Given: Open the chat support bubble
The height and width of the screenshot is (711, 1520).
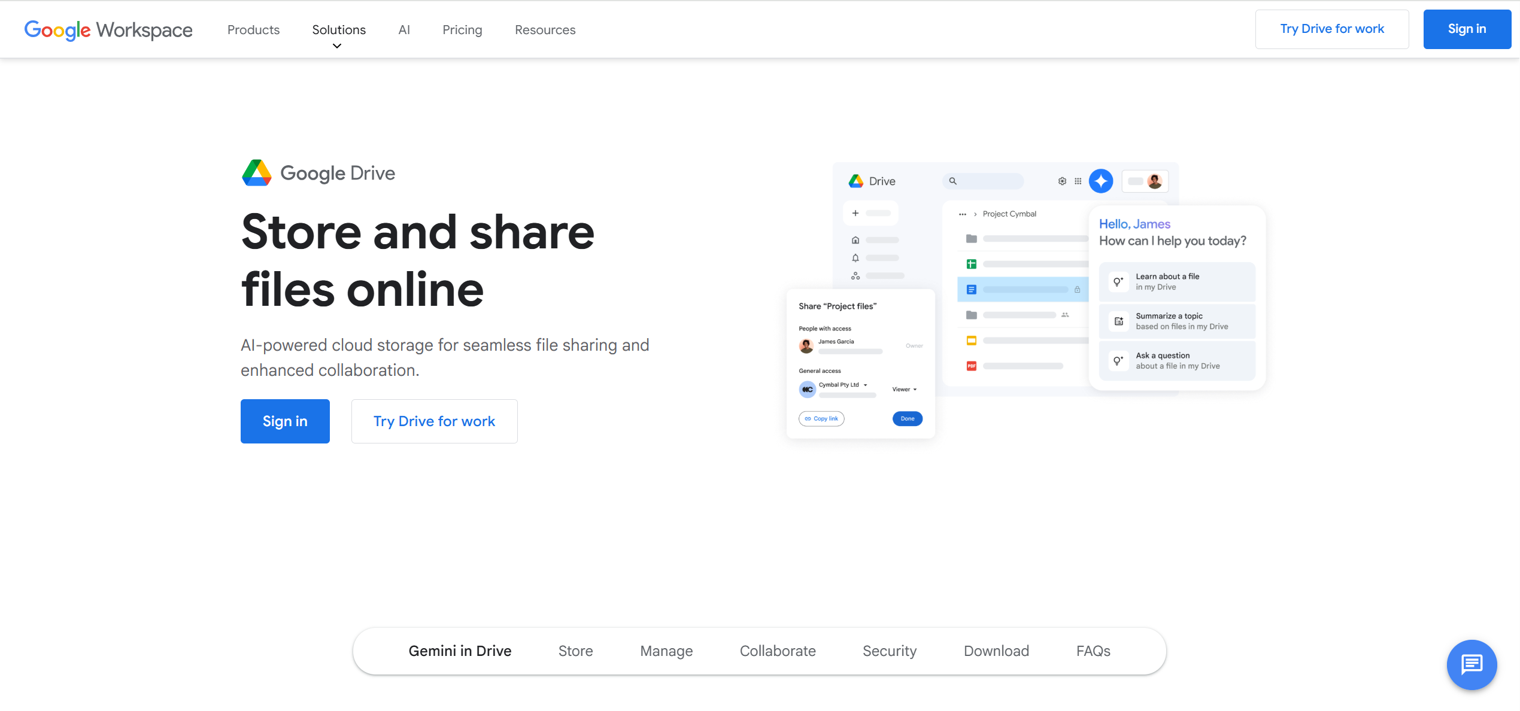Looking at the screenshot, I should [x=1472, y=664].
